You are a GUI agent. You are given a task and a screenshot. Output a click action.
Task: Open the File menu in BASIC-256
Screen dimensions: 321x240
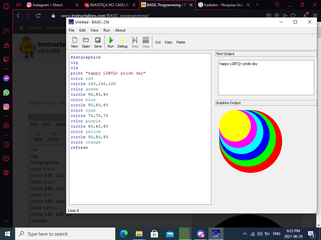coord(71,30)
